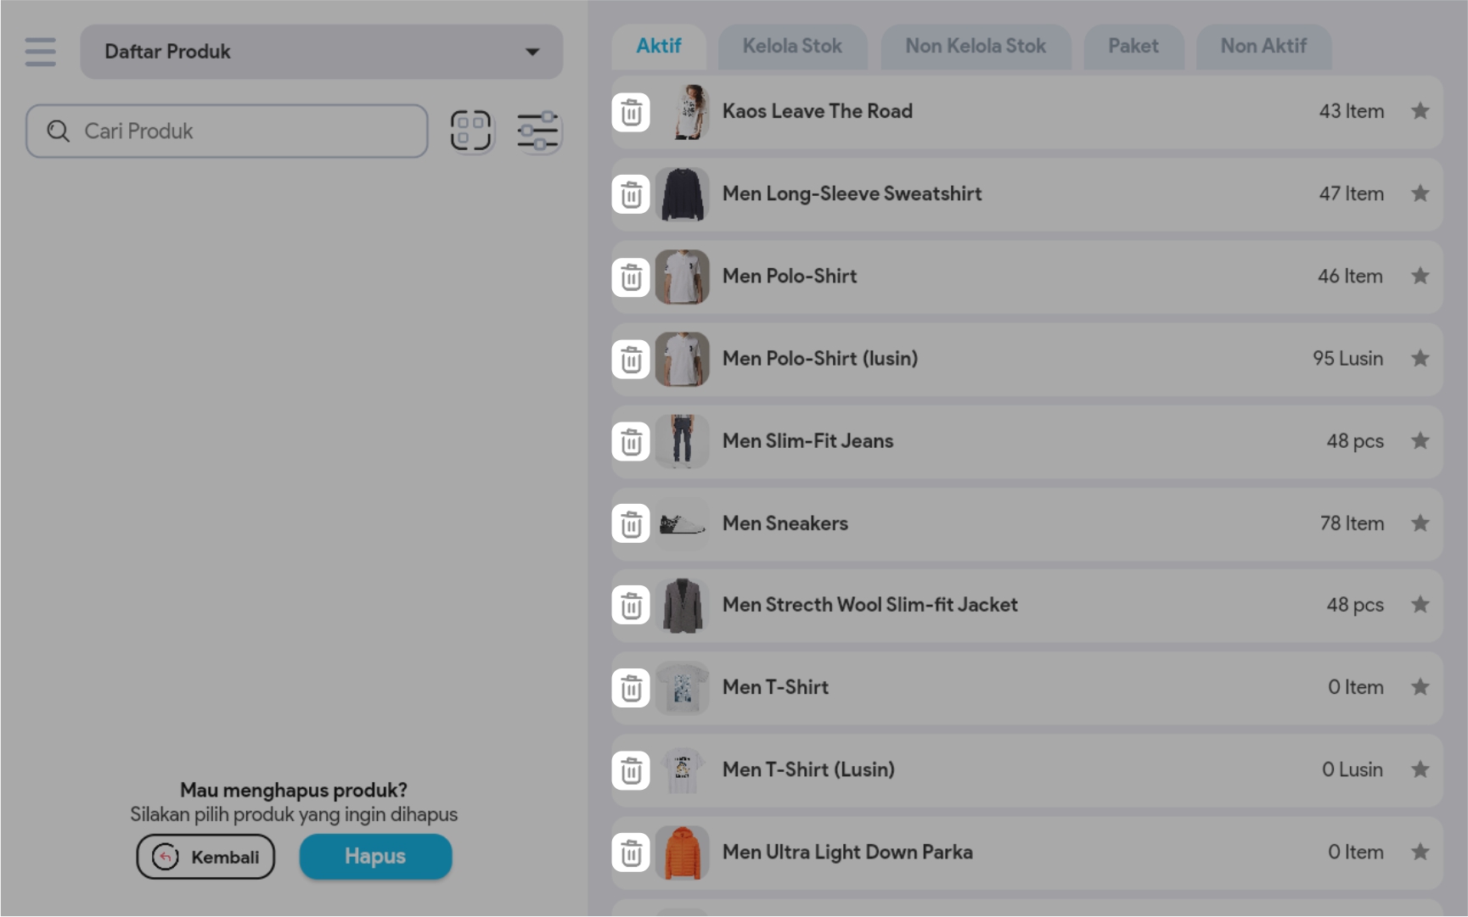
Task: Click the Men Strecth Wool Jacket thumbnail
Action: (682, 606)
